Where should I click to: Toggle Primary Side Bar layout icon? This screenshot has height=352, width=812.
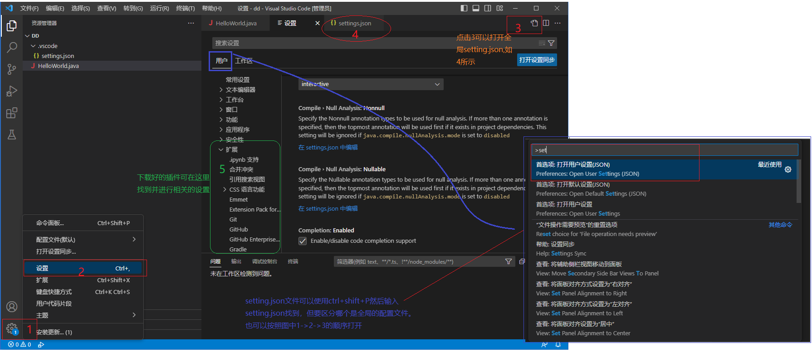pyautogui.click(x=464, y=8)
